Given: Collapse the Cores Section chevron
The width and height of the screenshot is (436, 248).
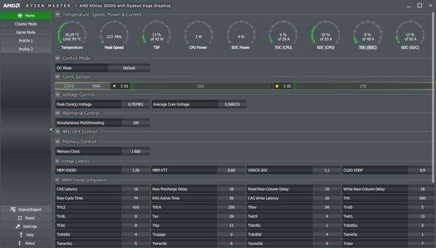Looking at the screenshot, I should [57, 77].
